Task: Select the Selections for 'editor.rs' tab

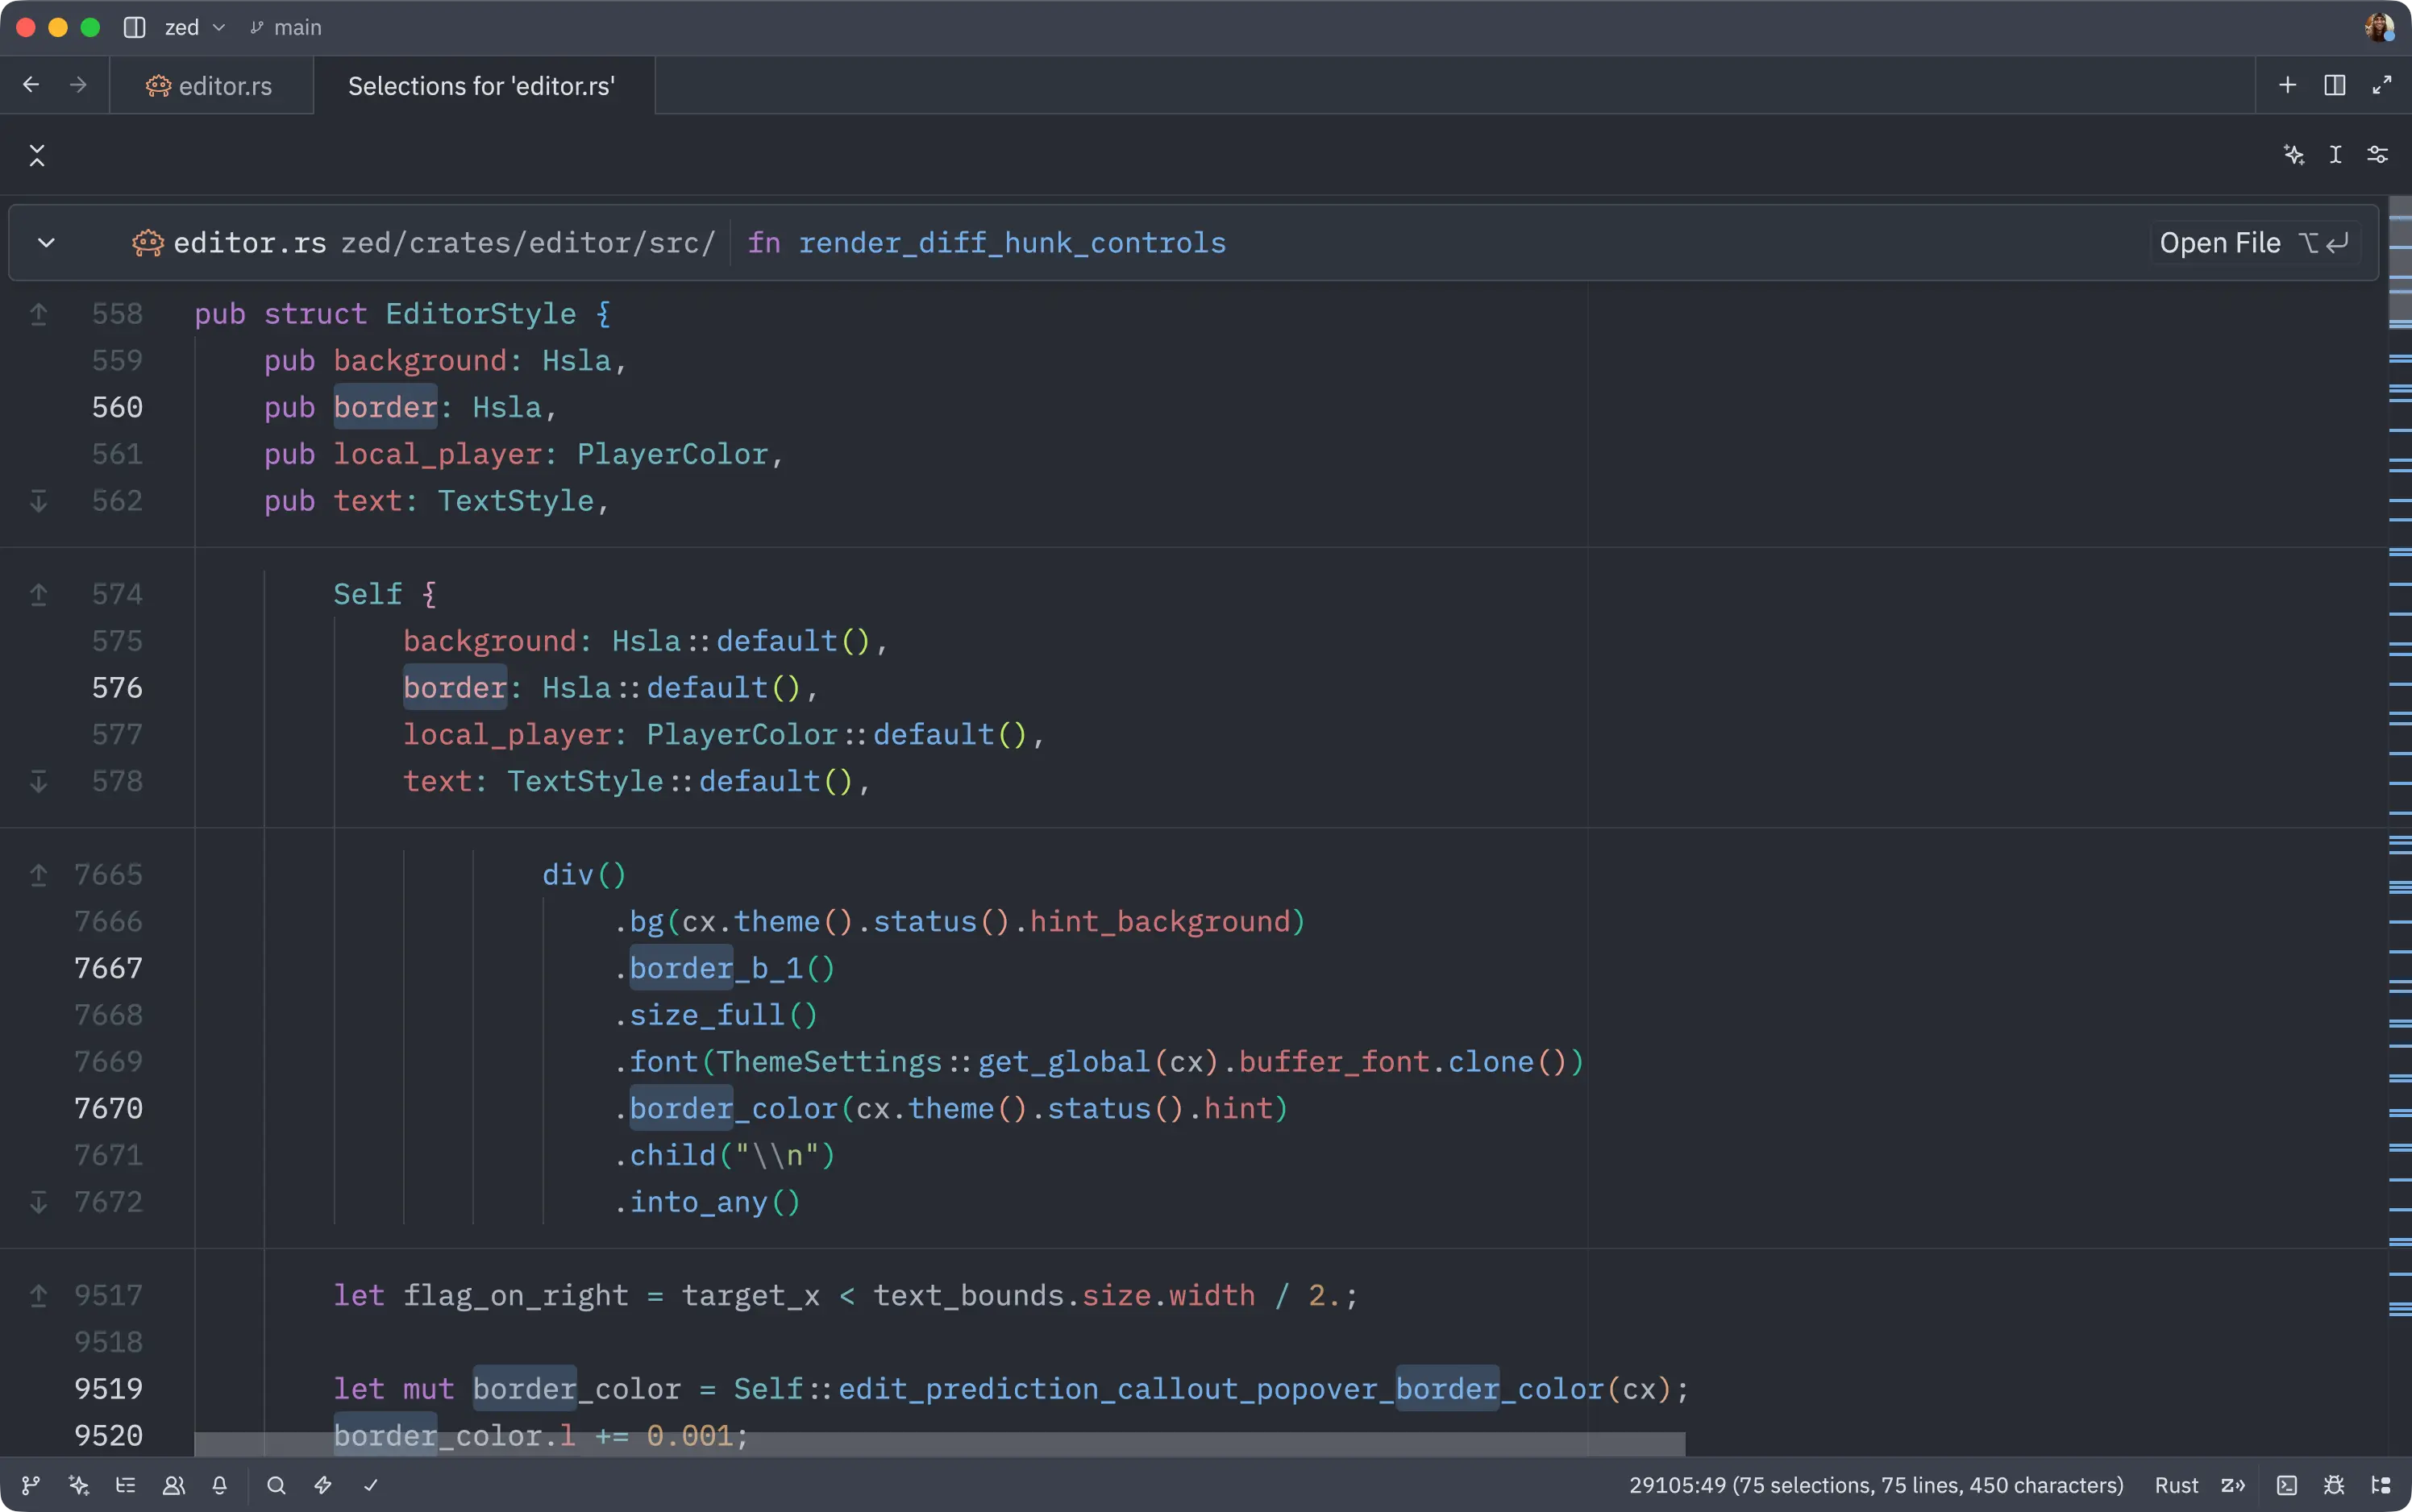Action: (x=481, y=86)
